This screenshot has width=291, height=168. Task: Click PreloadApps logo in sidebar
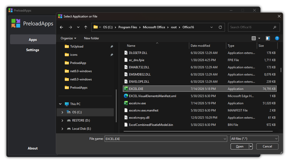(16, 23)
